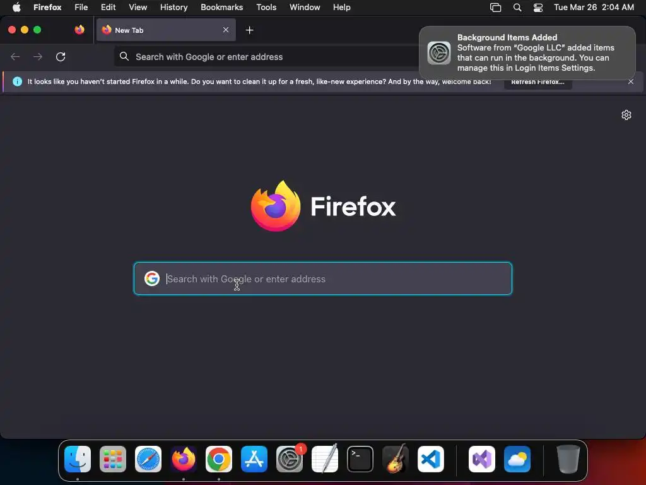Click the Stage Manager menu bar icon
Viewport: 646px width, 485px height.
[496, 8]
